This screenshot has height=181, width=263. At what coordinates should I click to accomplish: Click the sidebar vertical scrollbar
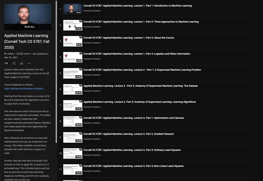pyautogui.click(x=56, y=72)
